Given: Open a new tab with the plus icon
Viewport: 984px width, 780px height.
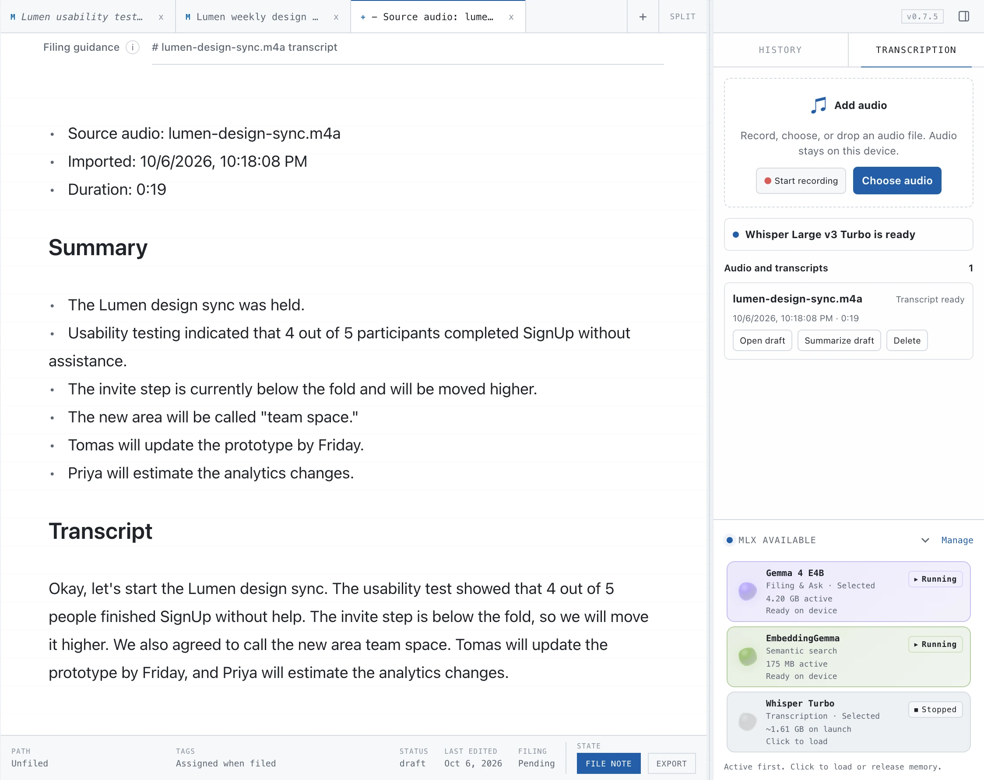Looking at the screenshot, I should 643,17.
